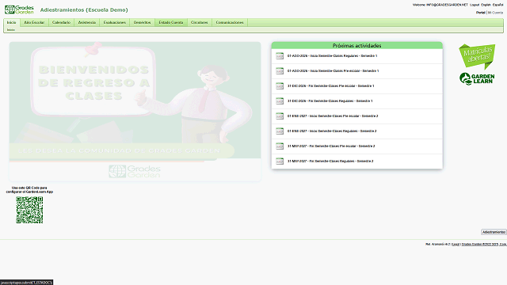This screenshot has height=285, width=507.
Task: Select the Deméritos tab
Action: [x=143, y=22]
